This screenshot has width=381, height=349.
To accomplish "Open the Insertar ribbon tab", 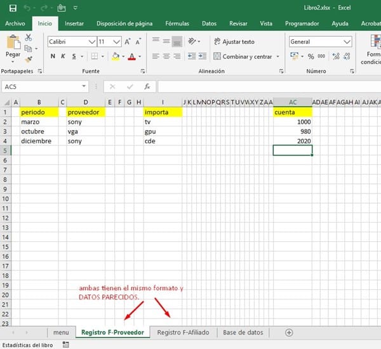I will pos(74,23).
